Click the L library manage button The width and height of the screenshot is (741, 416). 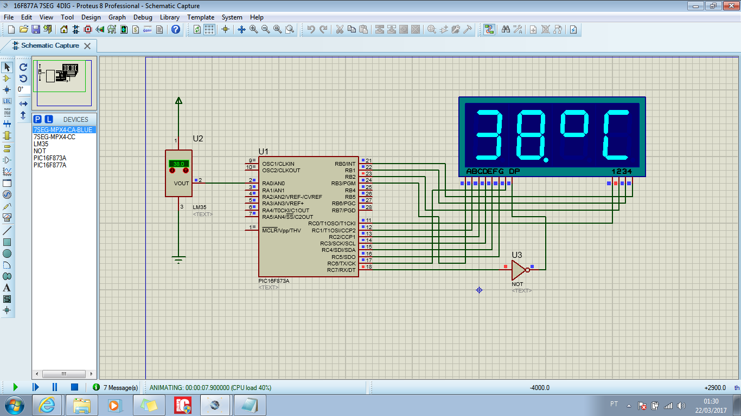(48, 119)
